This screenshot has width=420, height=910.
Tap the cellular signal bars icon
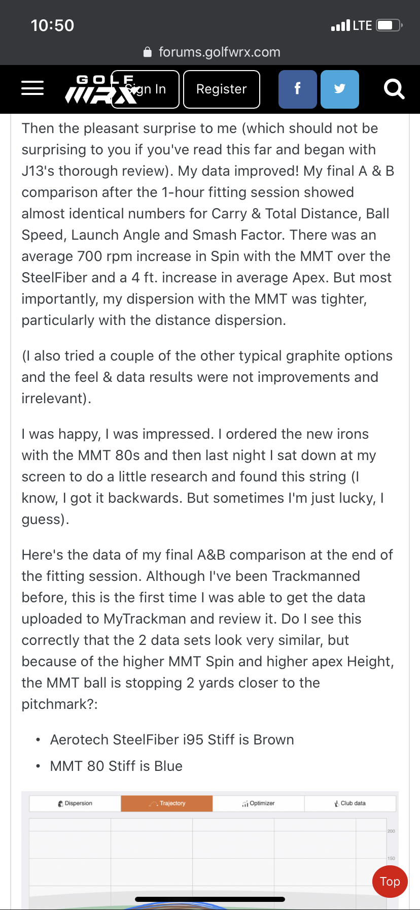tap(340, 25)
